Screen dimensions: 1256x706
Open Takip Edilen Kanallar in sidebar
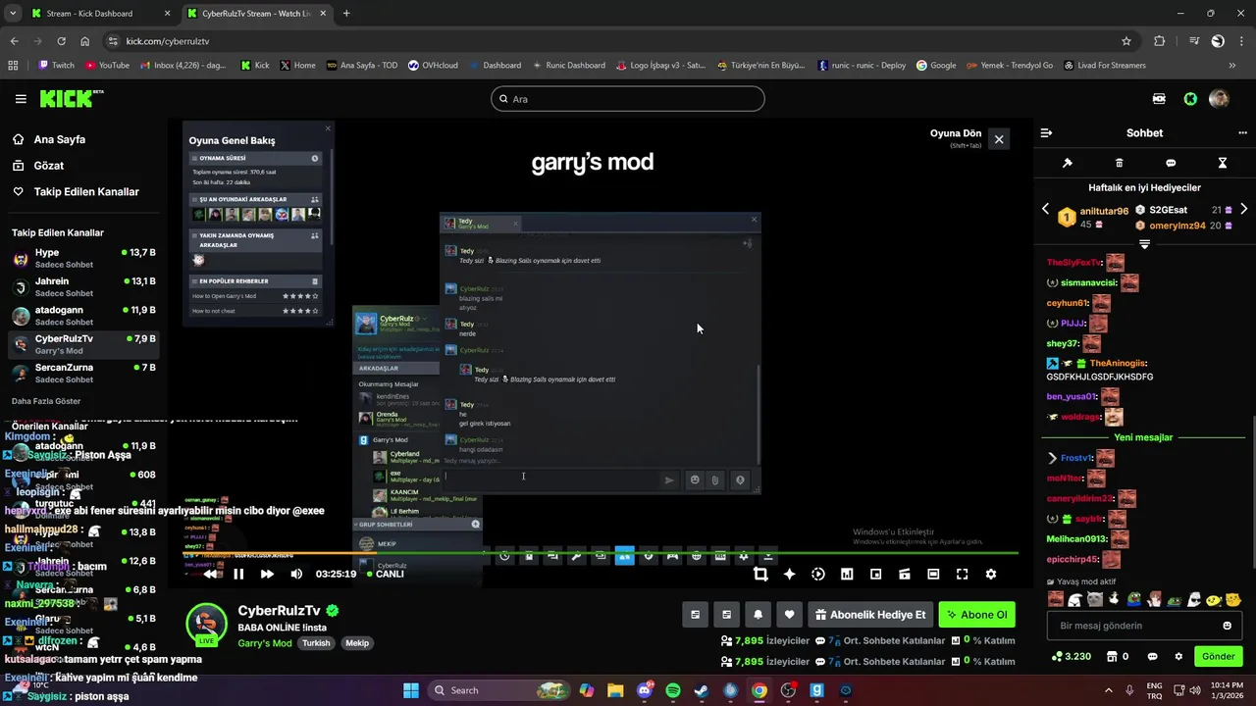(x=76, y=192)
